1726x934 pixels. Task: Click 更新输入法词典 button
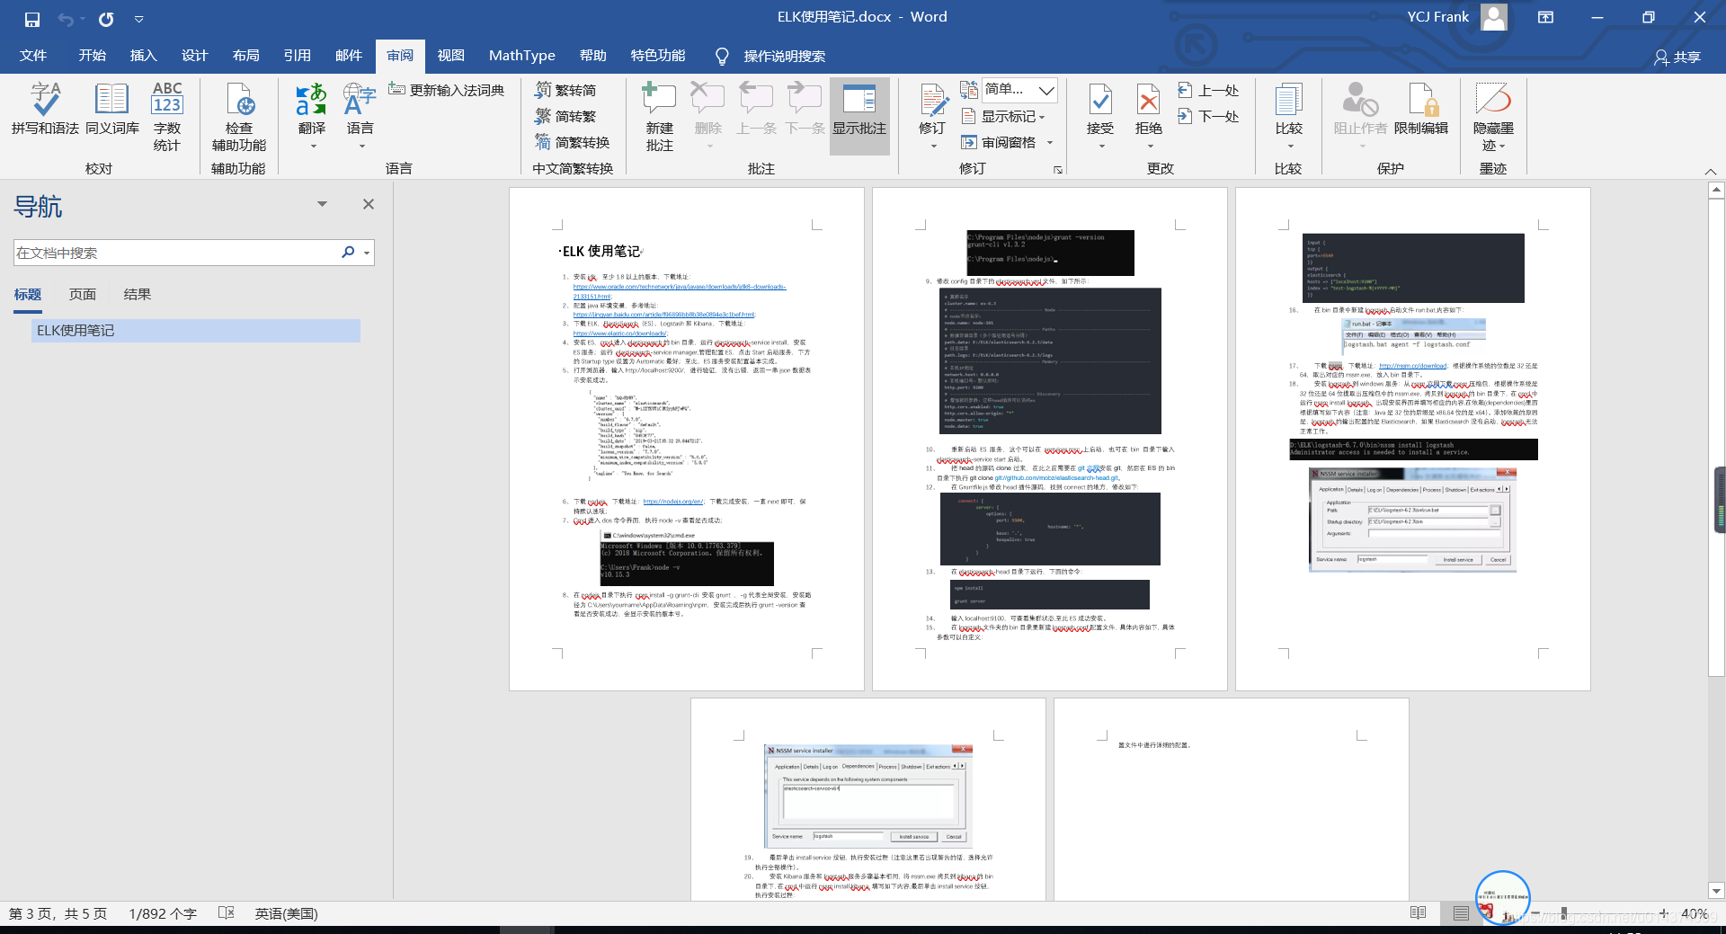pos(447,90)
